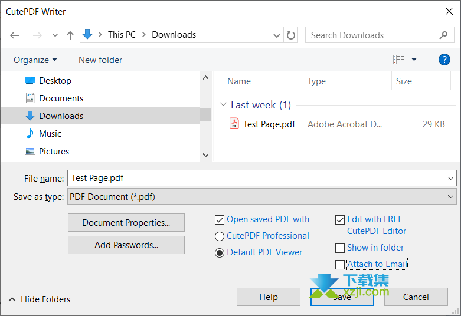
Task: Select Downloads in the address path
Action: click(x=174, y=35)
